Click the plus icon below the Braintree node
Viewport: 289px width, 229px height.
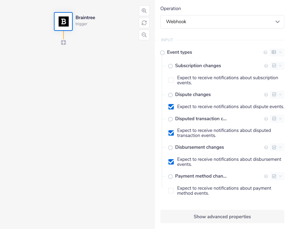[63, 42]
